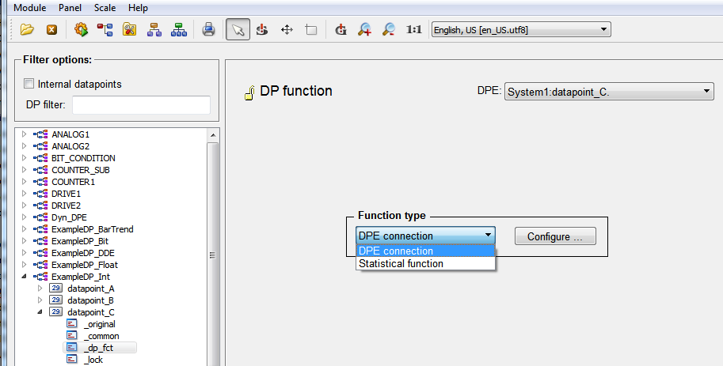Activate the four-arrow move tool
Screen dimensions: 723x366
(x=287, y=30)
